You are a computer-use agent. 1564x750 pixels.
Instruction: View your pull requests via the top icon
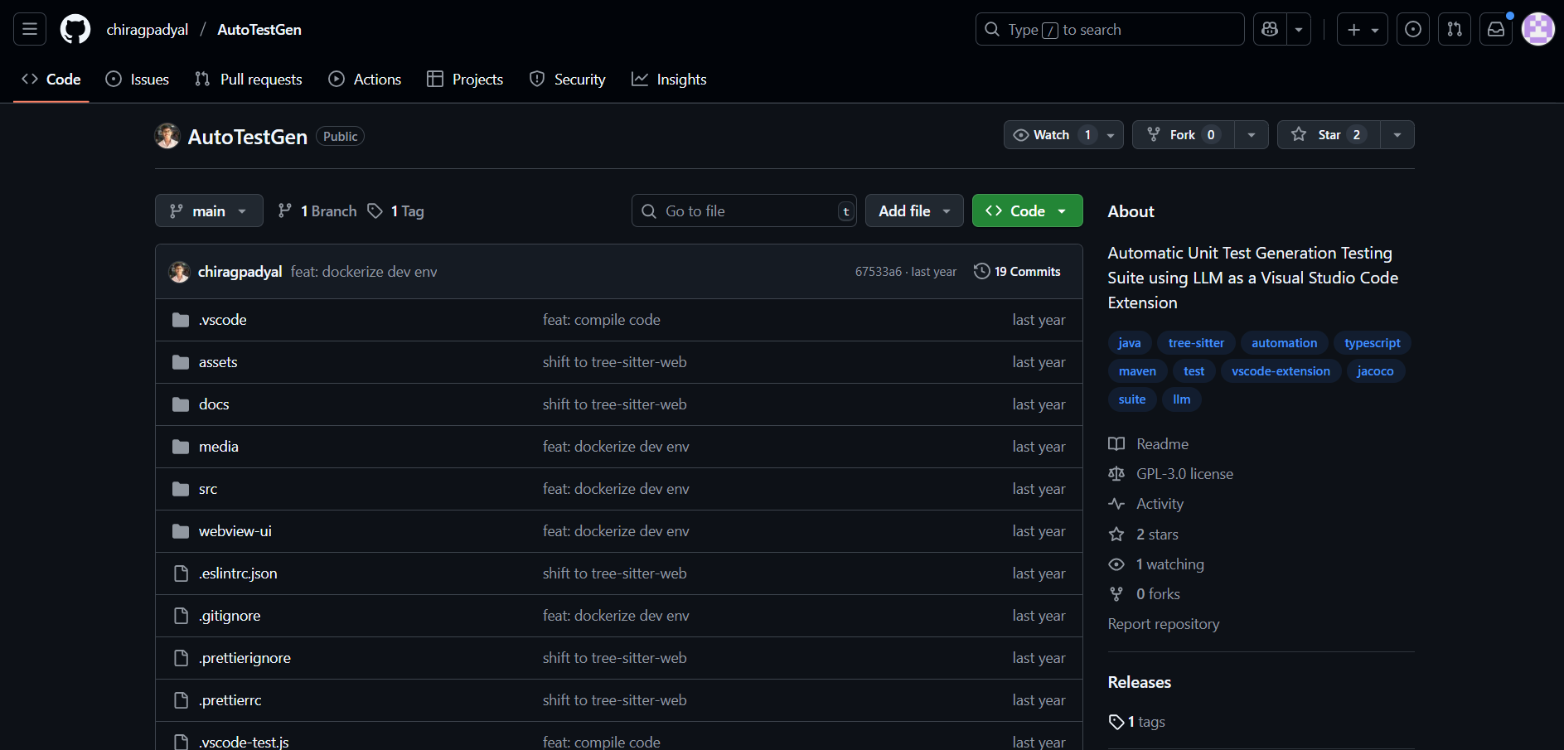[x=1455, y=29]
